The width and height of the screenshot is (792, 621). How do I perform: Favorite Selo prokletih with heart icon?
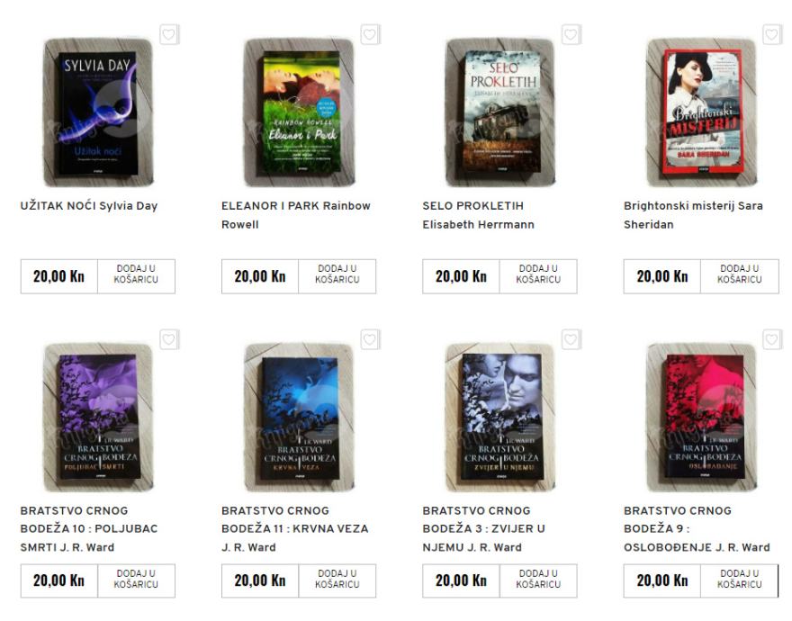click(x=571, y=35)
